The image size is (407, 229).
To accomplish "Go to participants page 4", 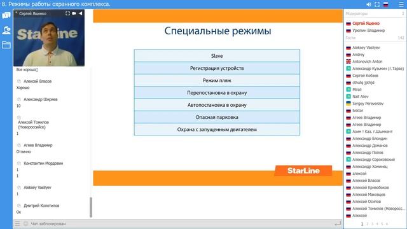I will 377,224.
